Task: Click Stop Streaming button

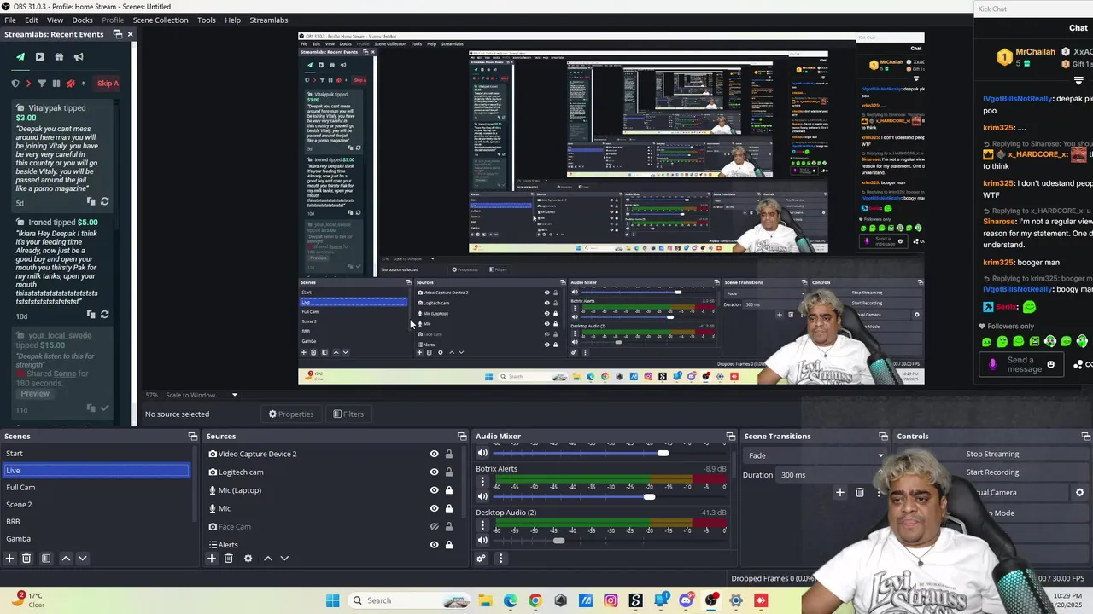Action: [x=992, y=455]
